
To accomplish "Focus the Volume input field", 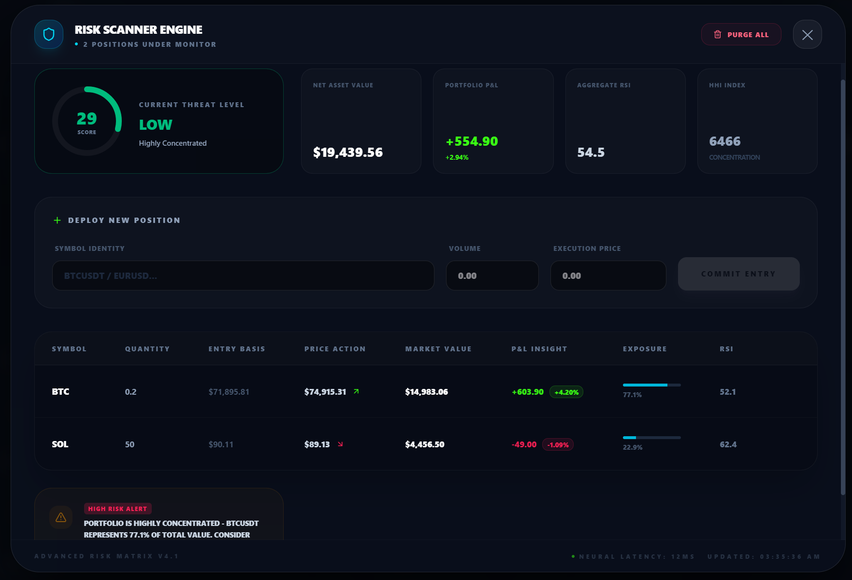I will tap(492, 276).
